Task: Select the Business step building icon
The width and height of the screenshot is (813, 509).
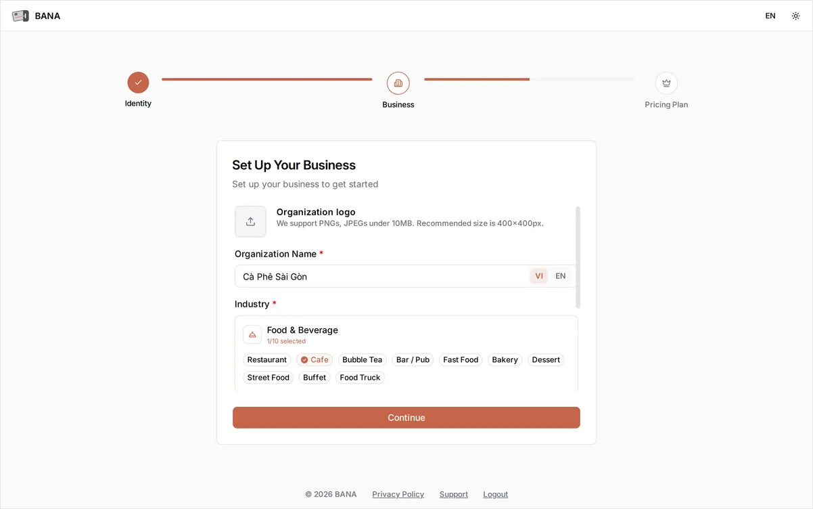Action: coord(398,83)
